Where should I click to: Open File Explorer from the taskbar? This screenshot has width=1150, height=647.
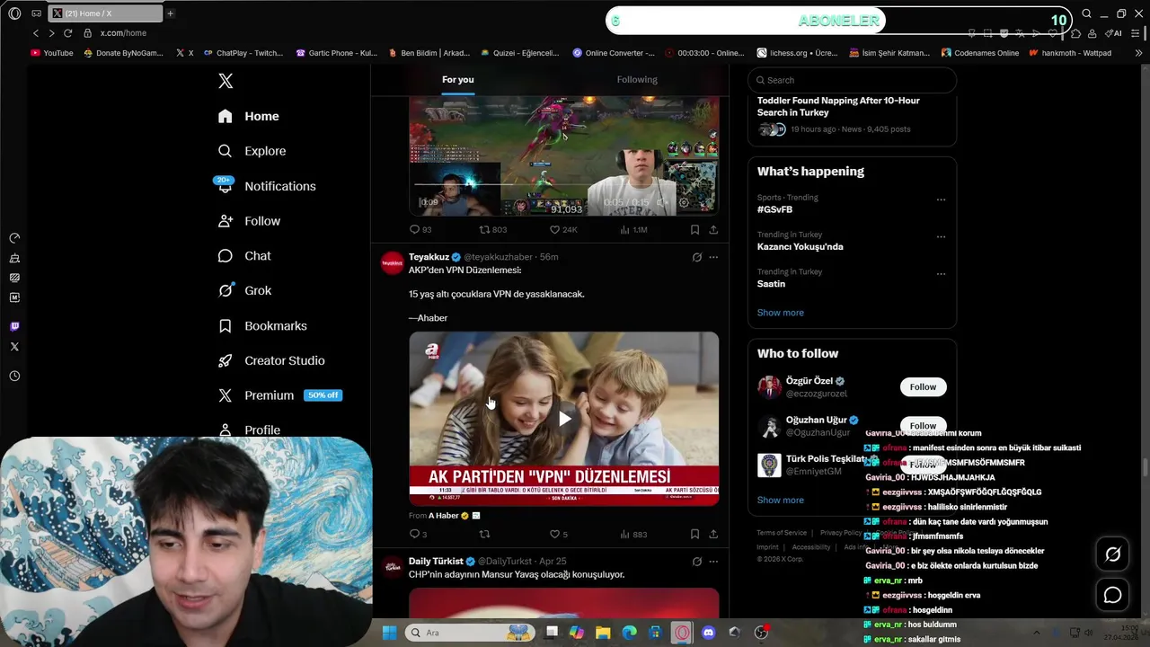coord(603,633)
